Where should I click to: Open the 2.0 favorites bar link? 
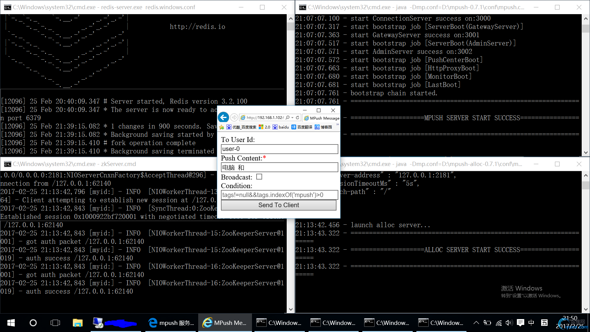point(264,127)
